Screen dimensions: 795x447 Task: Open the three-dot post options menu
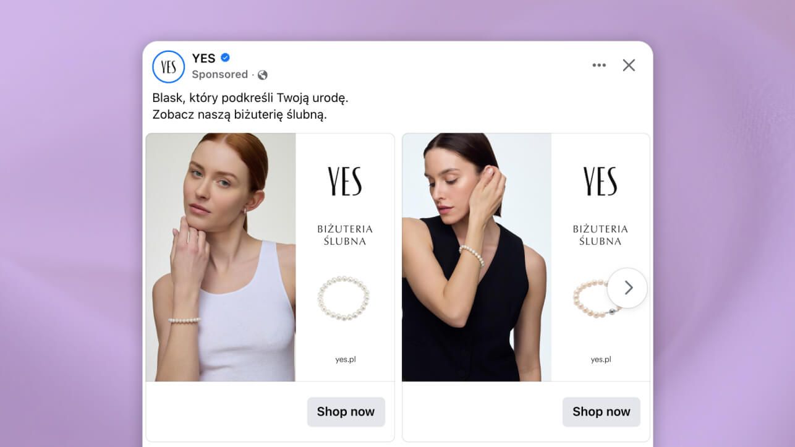point(598,66)
